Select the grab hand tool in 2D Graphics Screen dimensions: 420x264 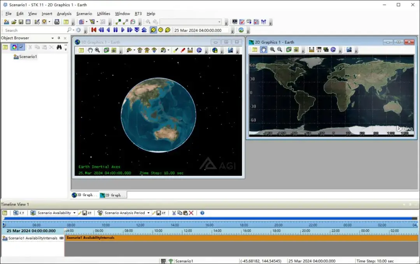[x=264, y=50]
